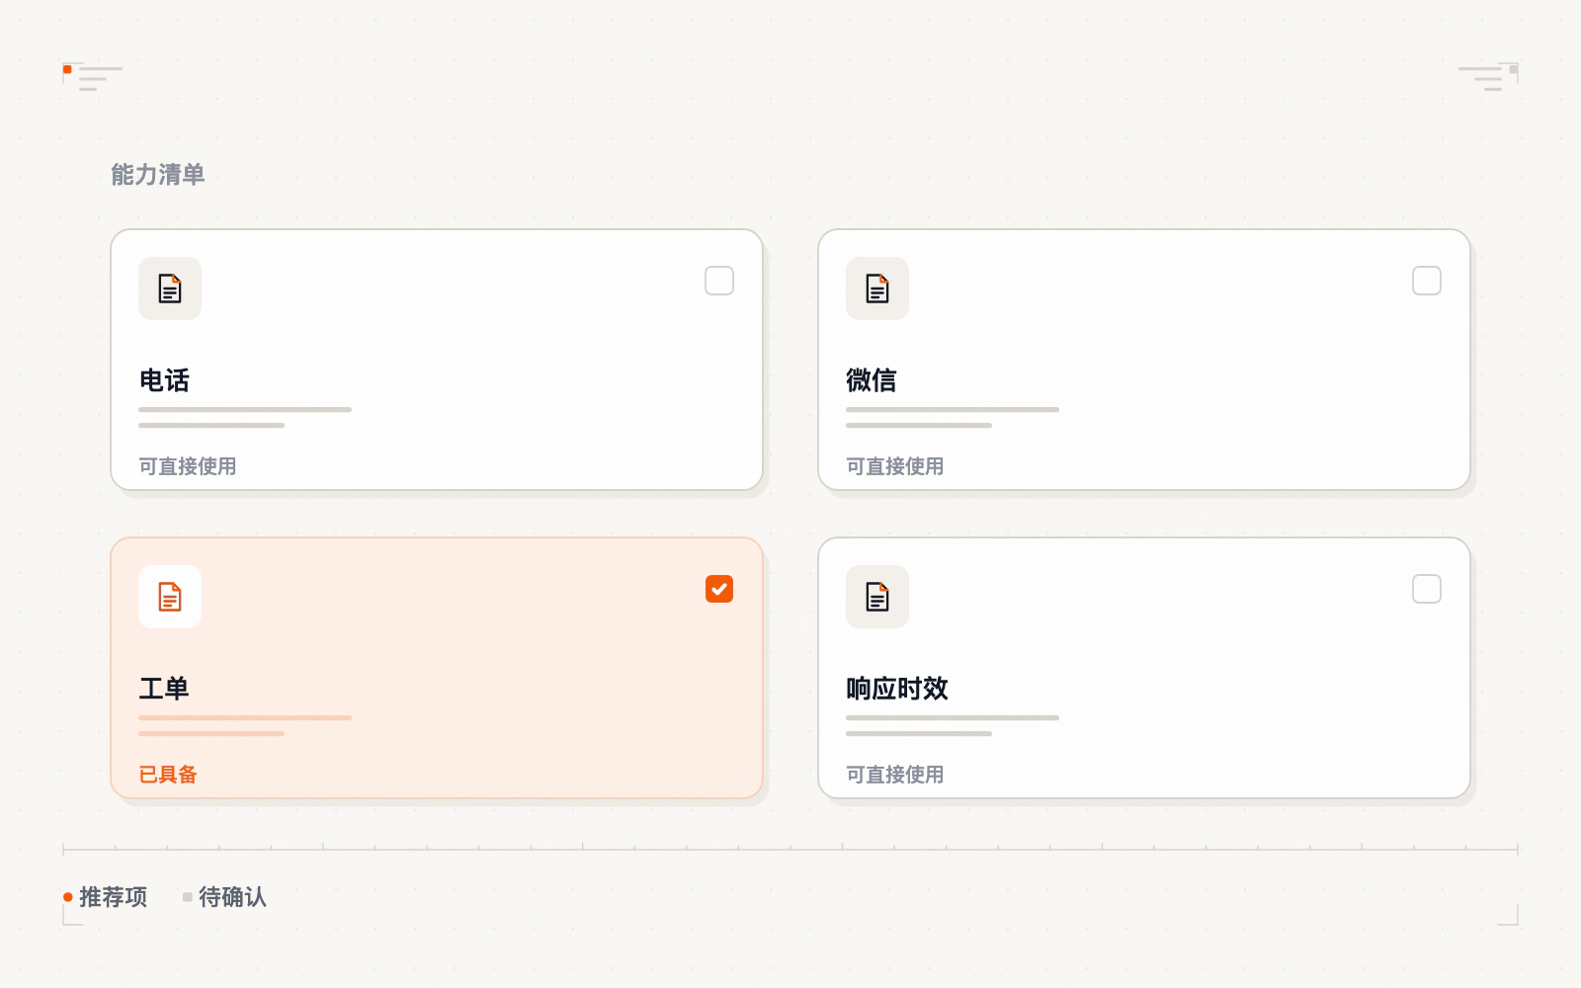Click the document icon on 响应时效 card
The width and height of the screenshot is (1581, 988).
tap(877, 597)
